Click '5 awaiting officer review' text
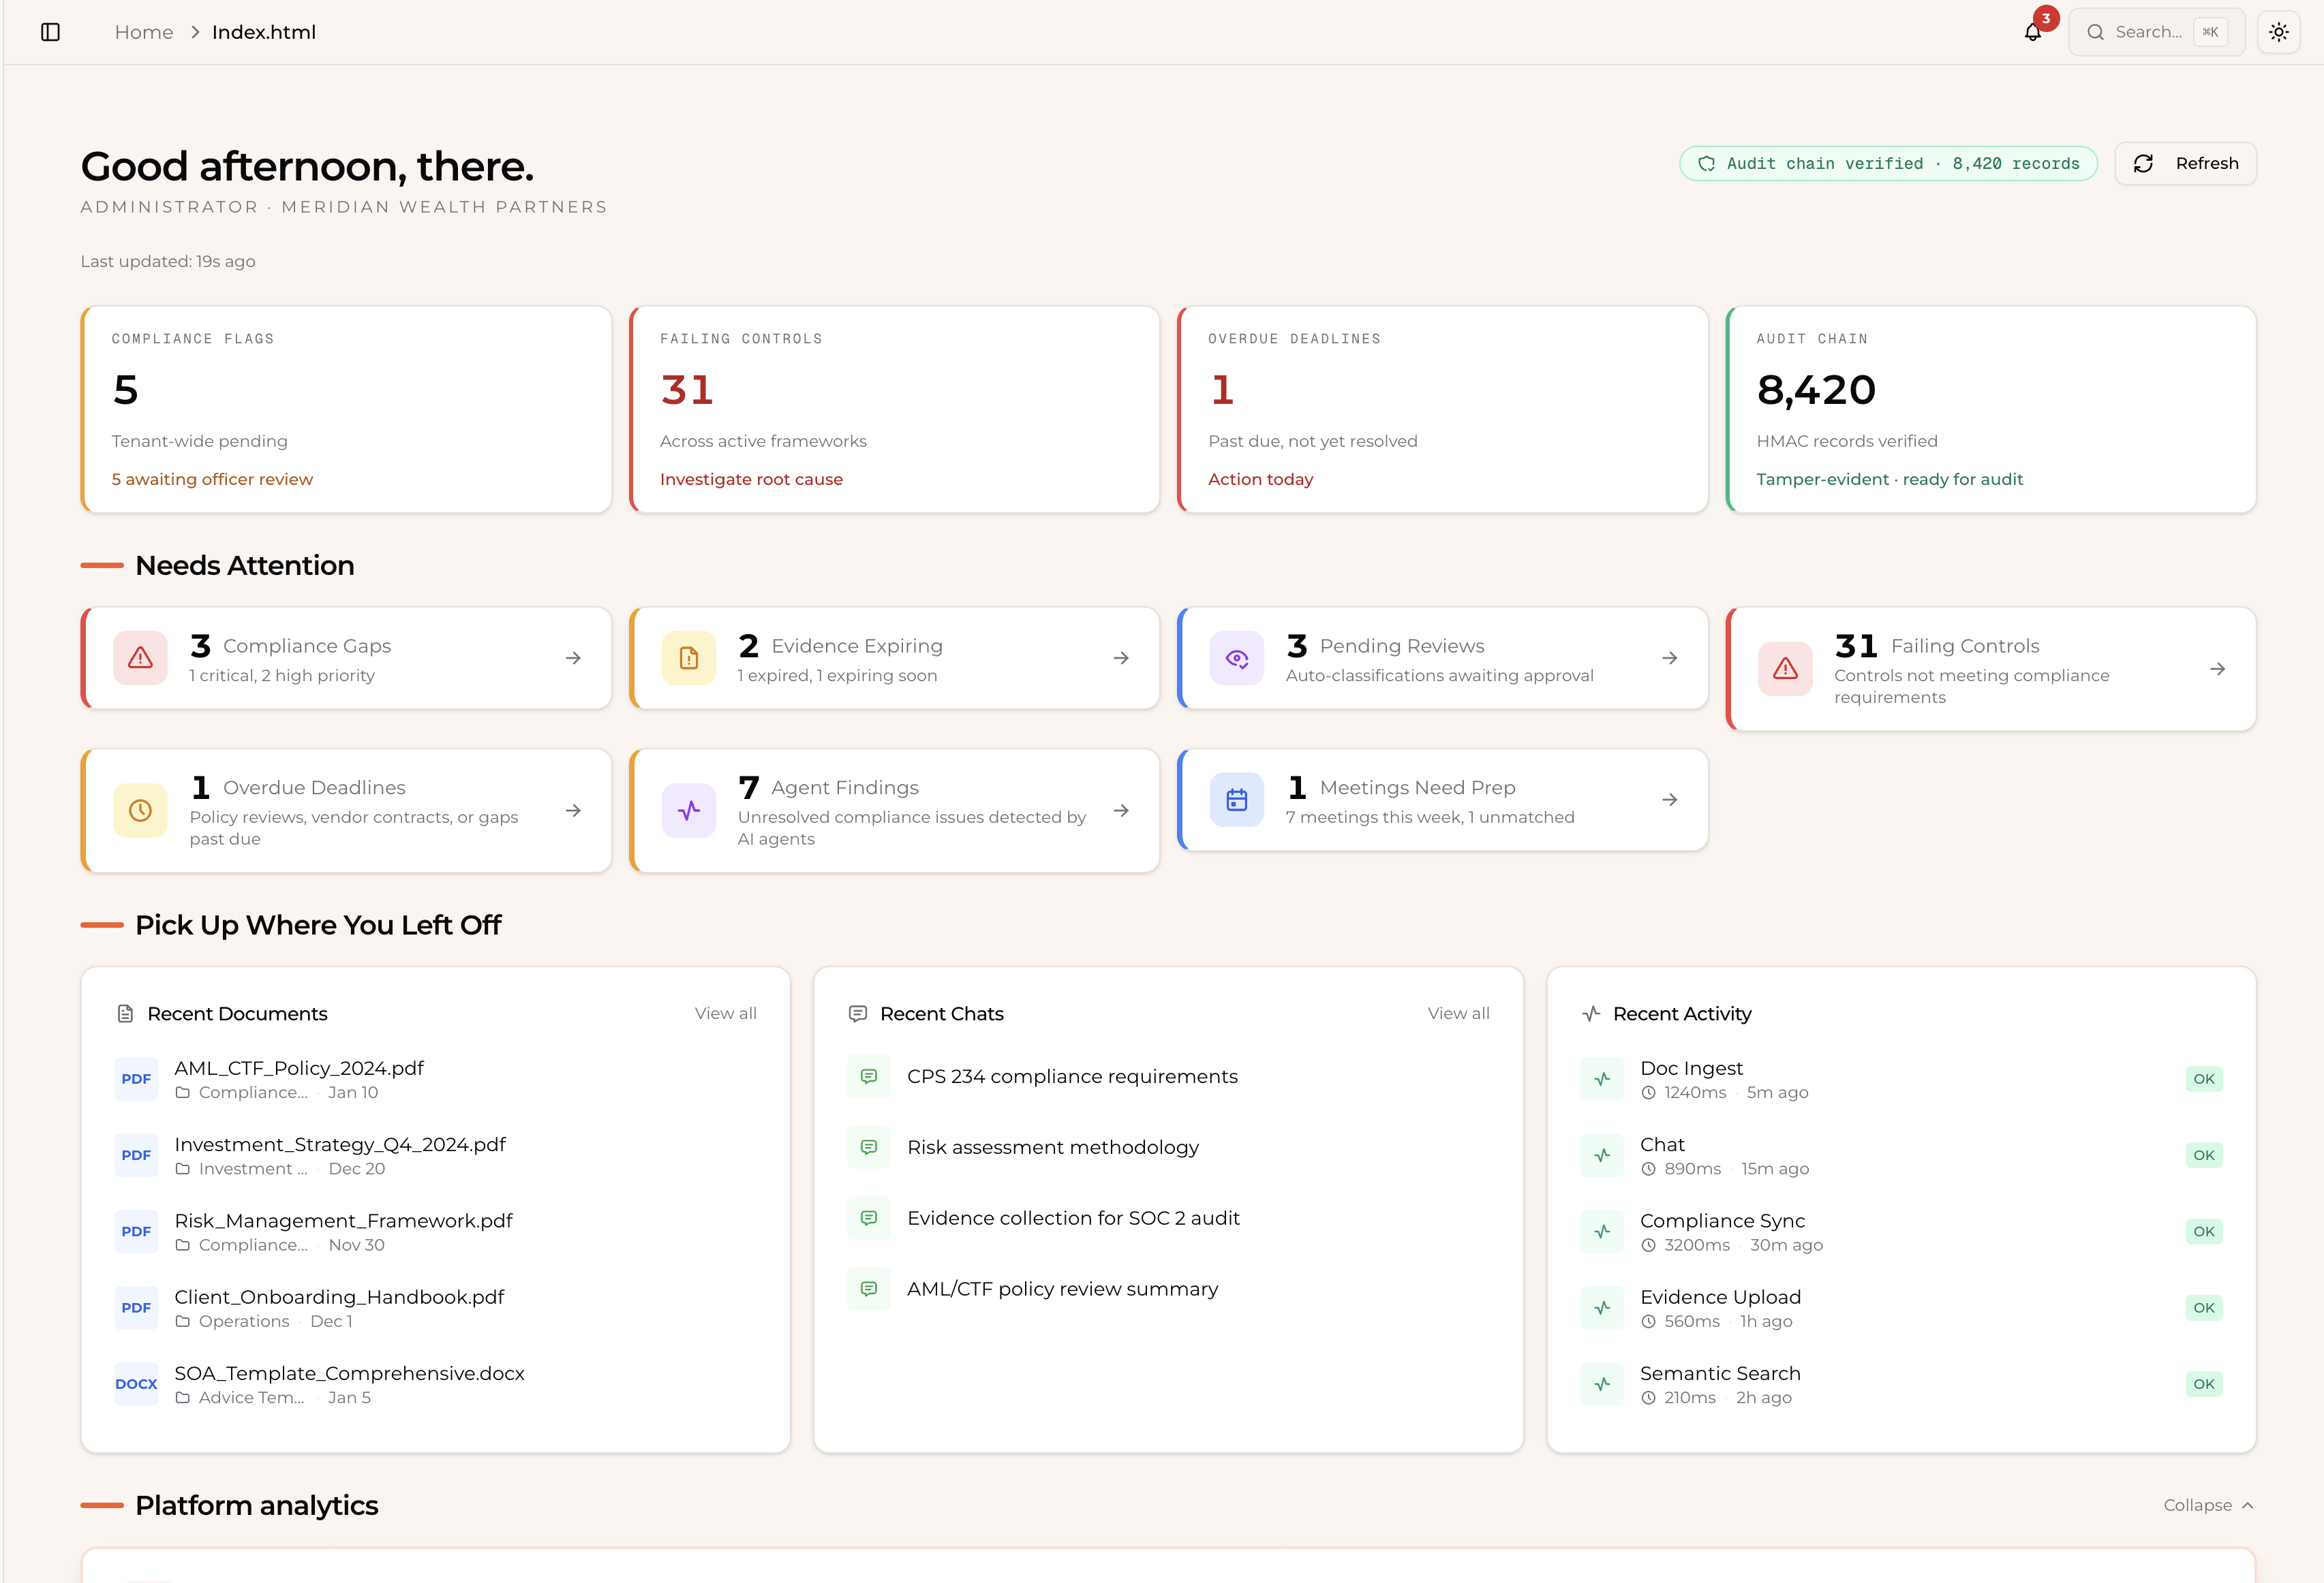2324x1583 pixels. tap(212, 480)
